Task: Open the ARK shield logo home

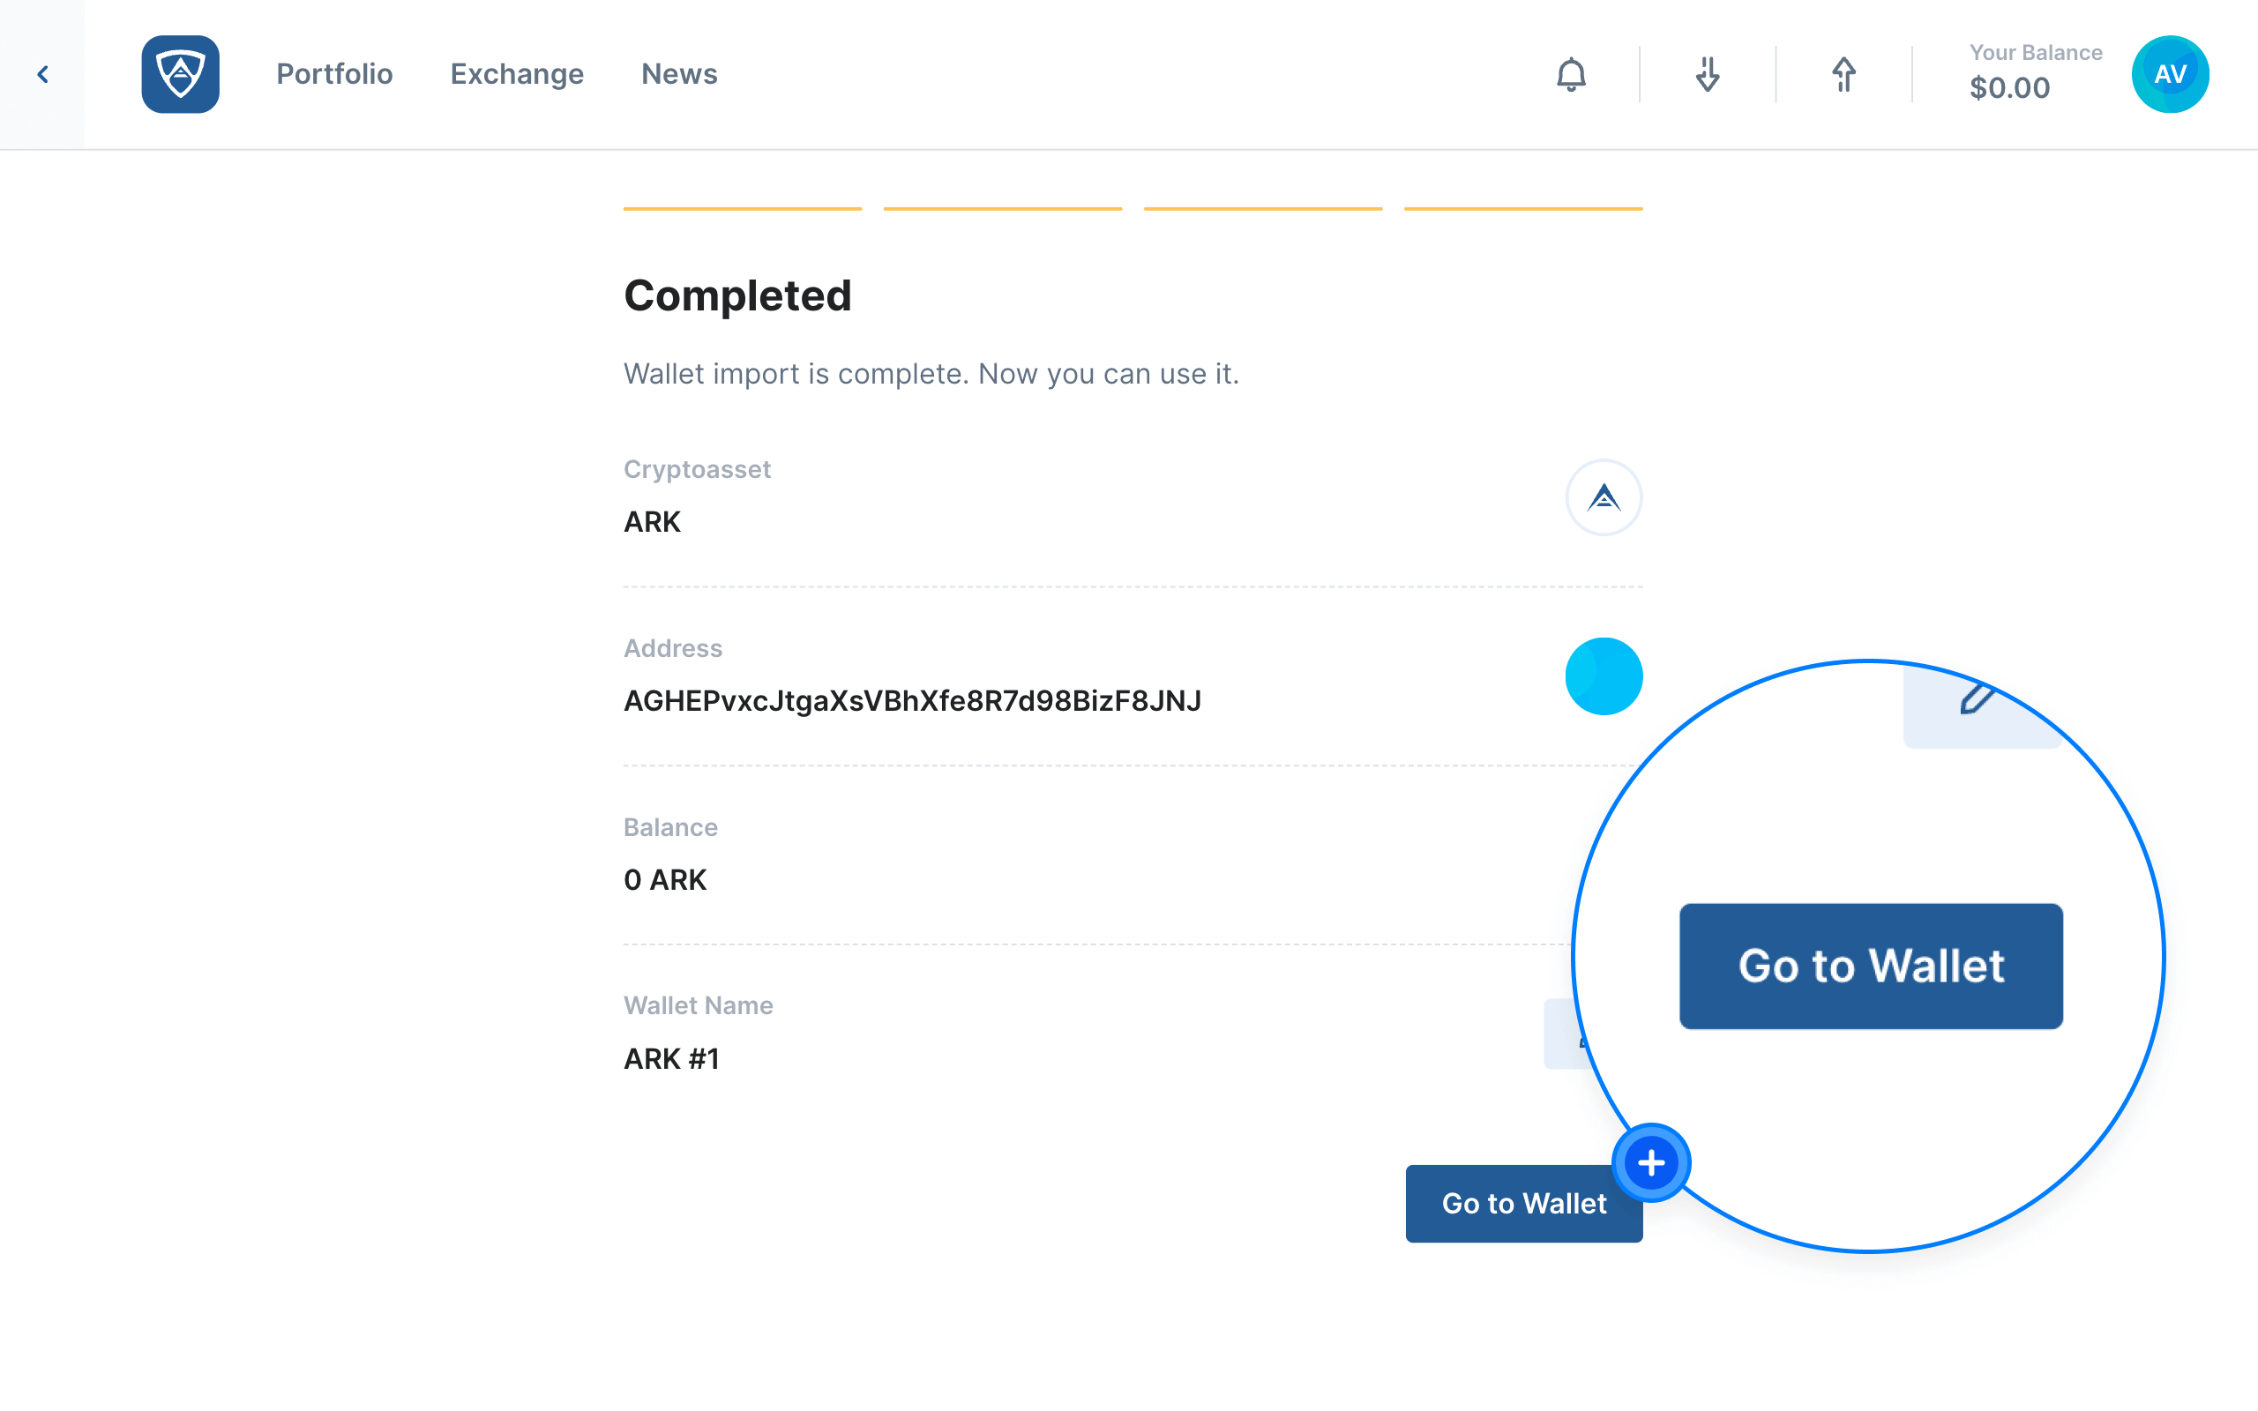Action: [x=180, y=75]
